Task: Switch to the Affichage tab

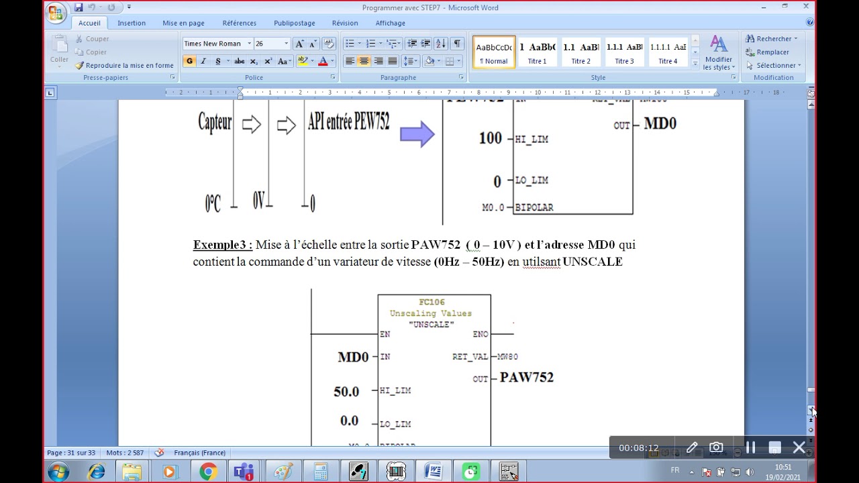Action: (391, 23)
